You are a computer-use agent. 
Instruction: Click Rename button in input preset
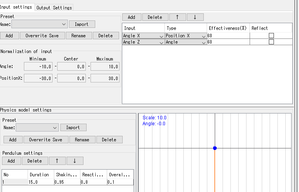(x=79, y=36)
